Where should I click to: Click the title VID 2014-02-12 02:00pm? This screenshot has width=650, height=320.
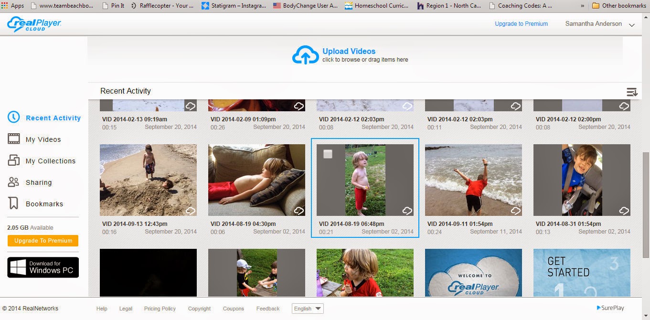coord(568,119)
